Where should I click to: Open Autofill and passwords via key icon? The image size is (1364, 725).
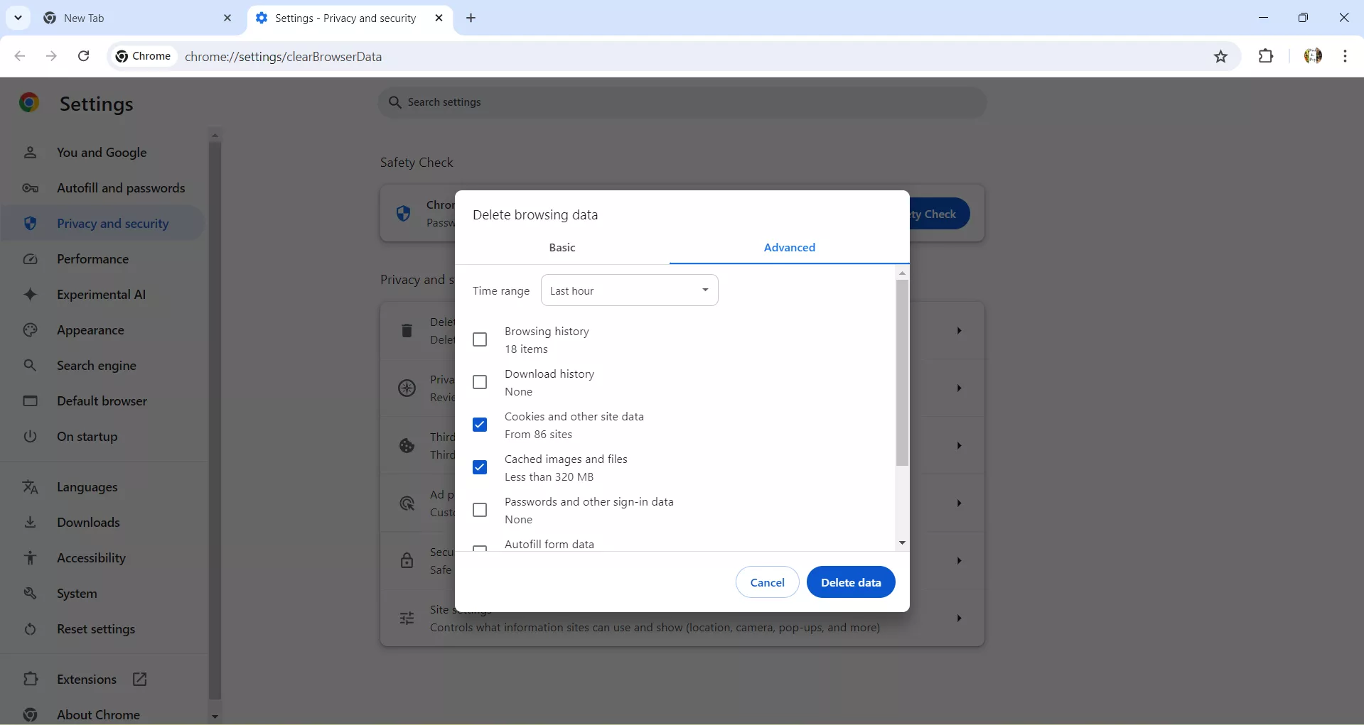tap(29, 187)
